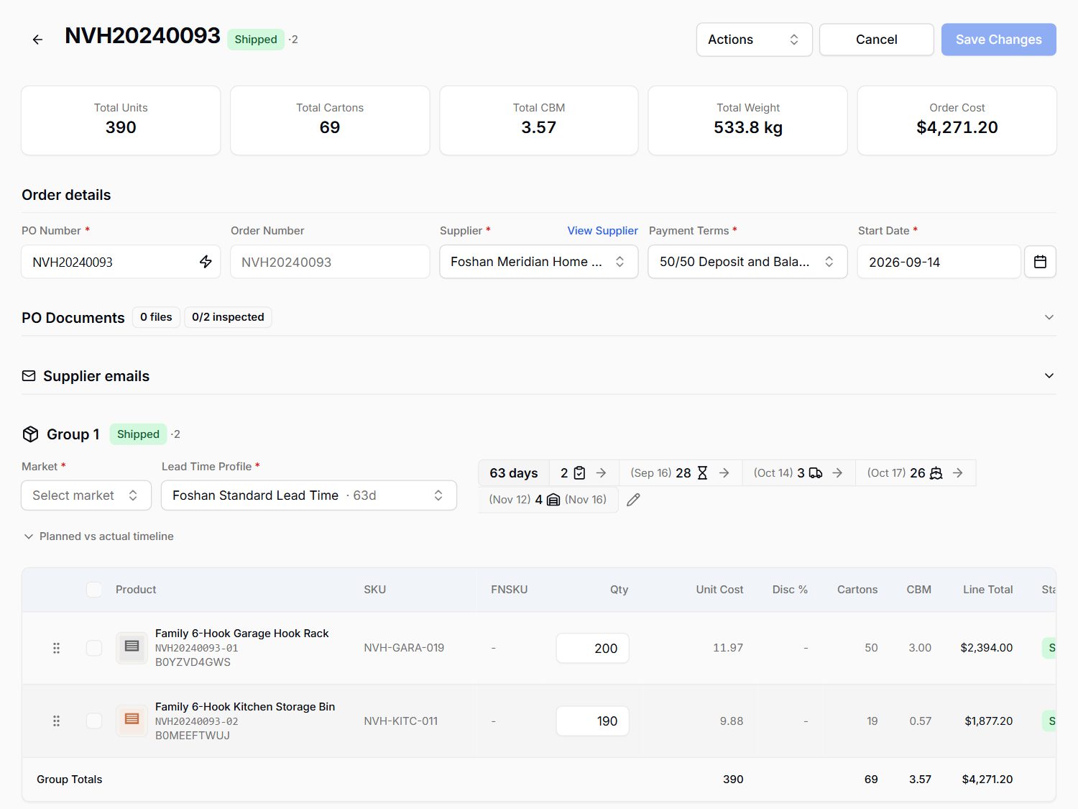Click the hourglass icon after Sep 16
1078x809 pixels.
(x=703, y=473)
